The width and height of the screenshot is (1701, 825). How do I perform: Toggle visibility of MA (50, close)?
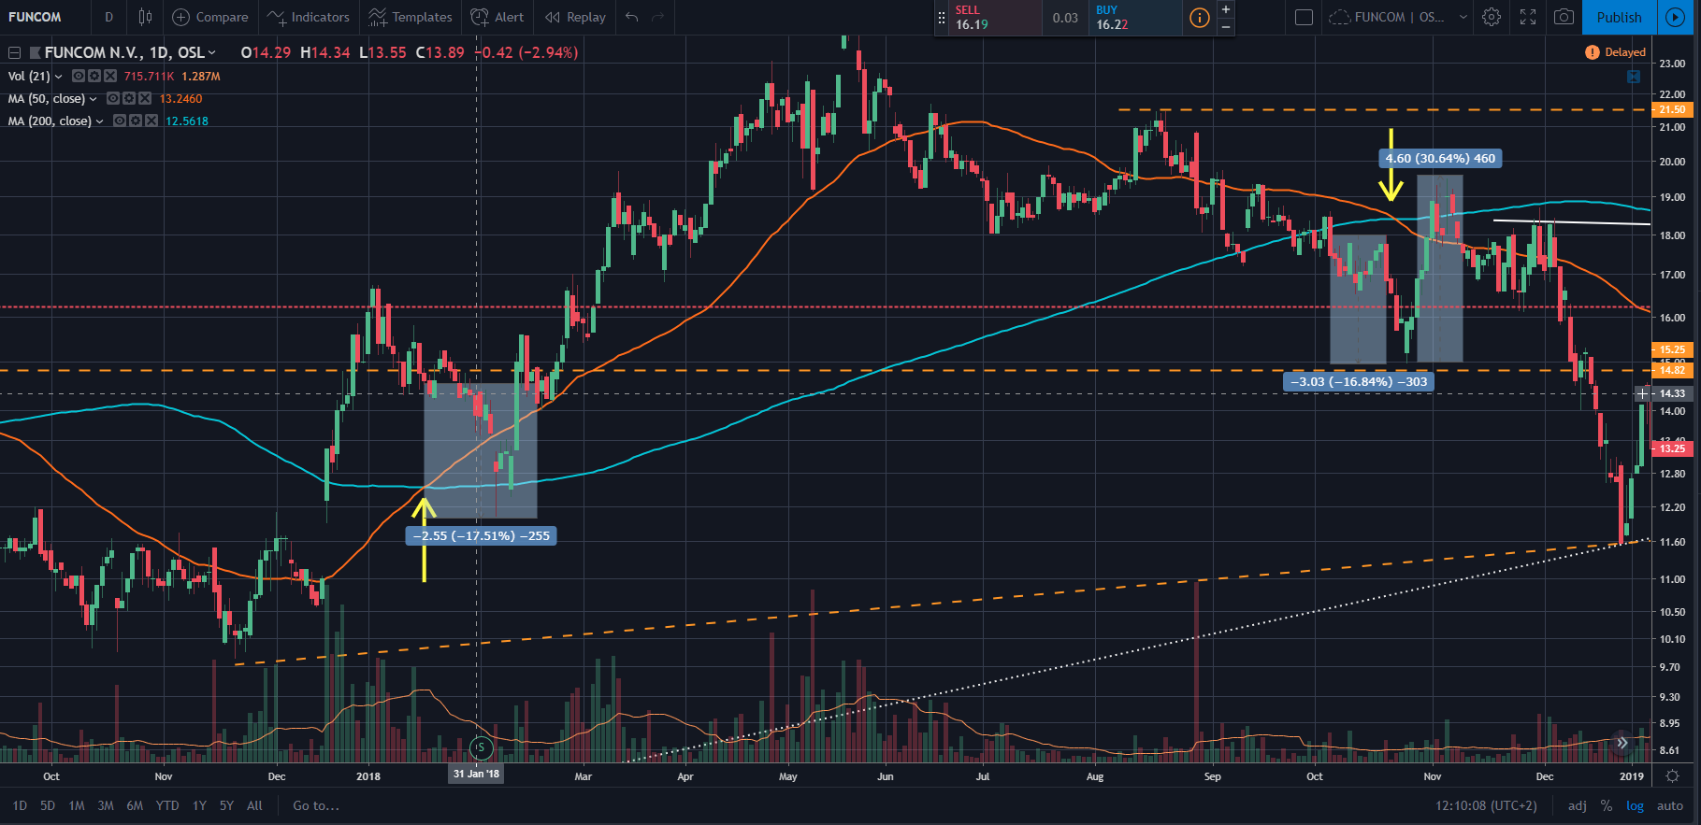[113, 98]
